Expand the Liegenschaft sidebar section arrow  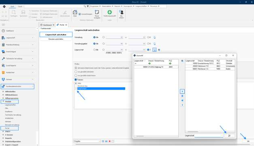(33, 38)
